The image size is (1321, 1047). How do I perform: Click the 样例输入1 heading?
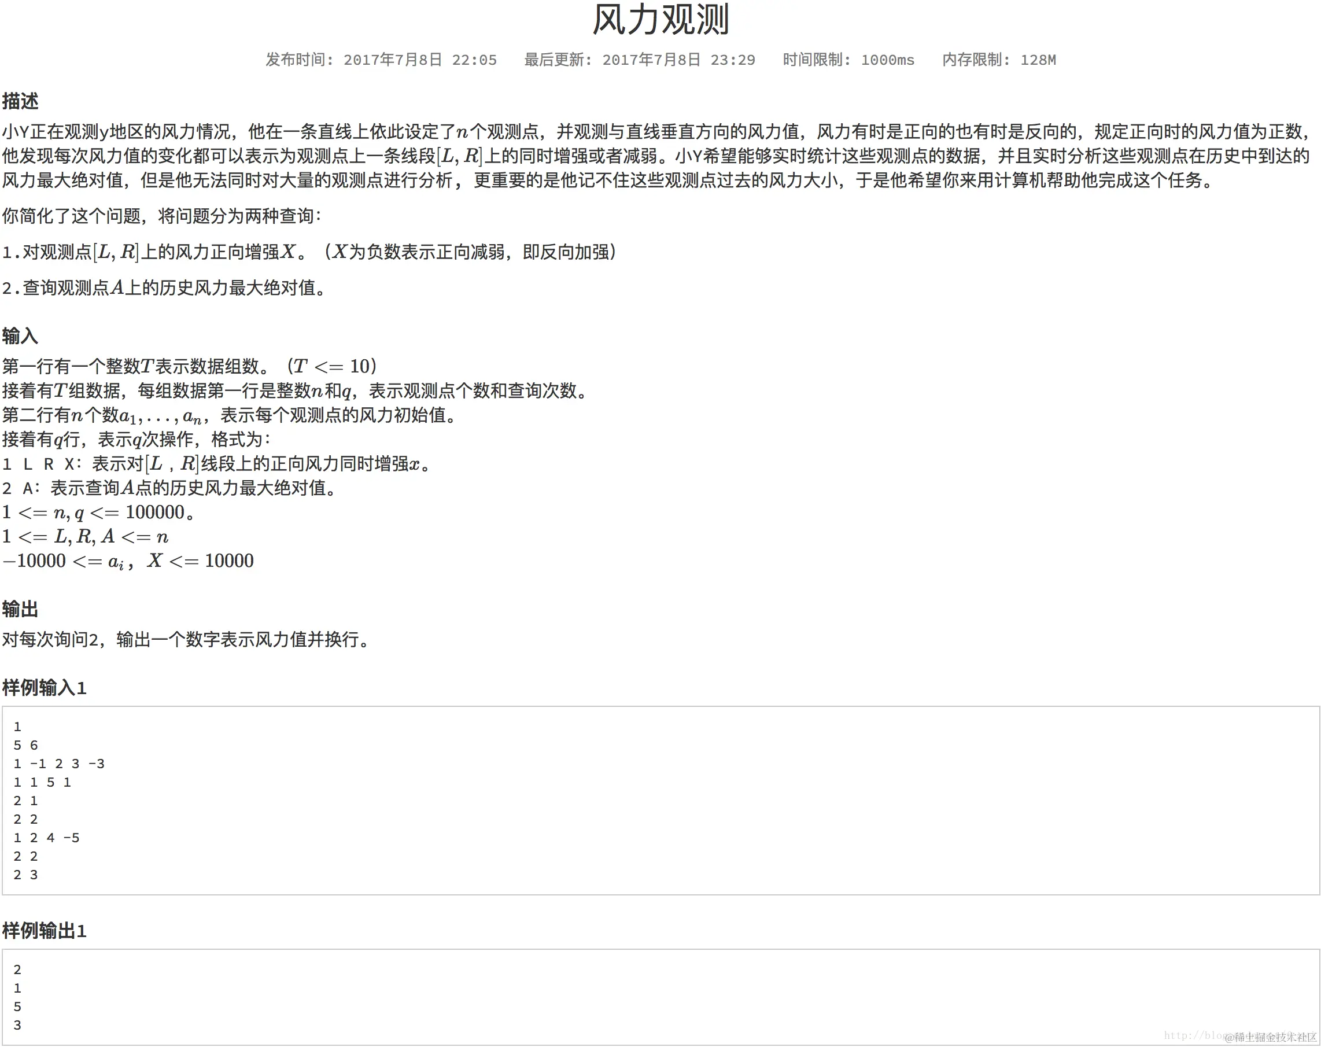pyautogui.click(x=44, y=687)
